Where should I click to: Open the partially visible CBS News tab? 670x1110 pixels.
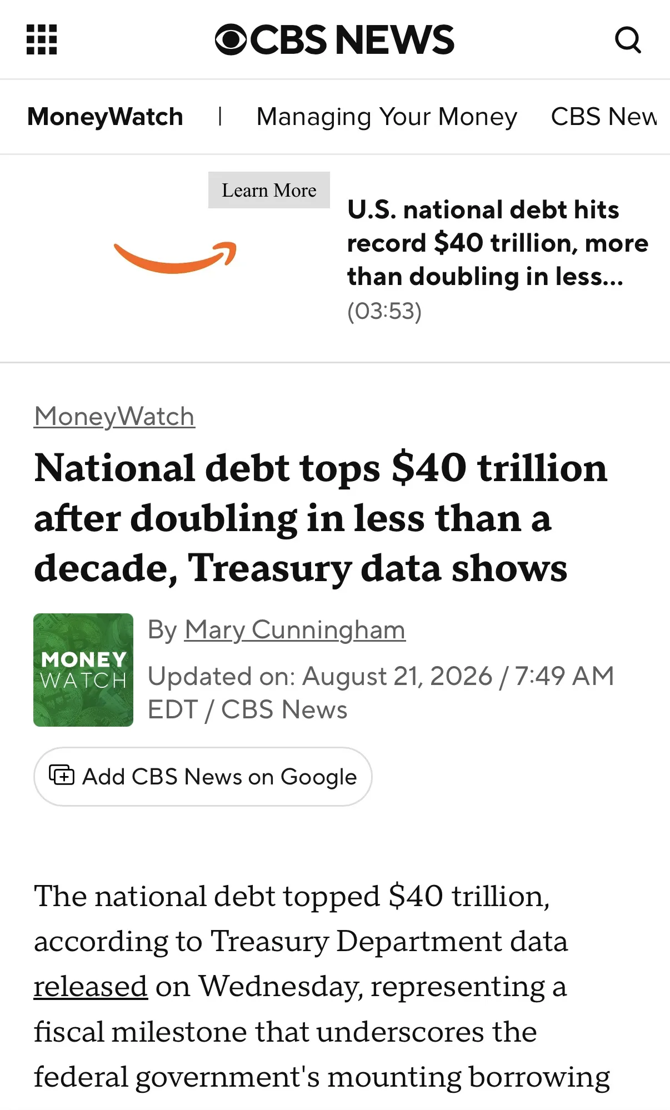(604, 117)
